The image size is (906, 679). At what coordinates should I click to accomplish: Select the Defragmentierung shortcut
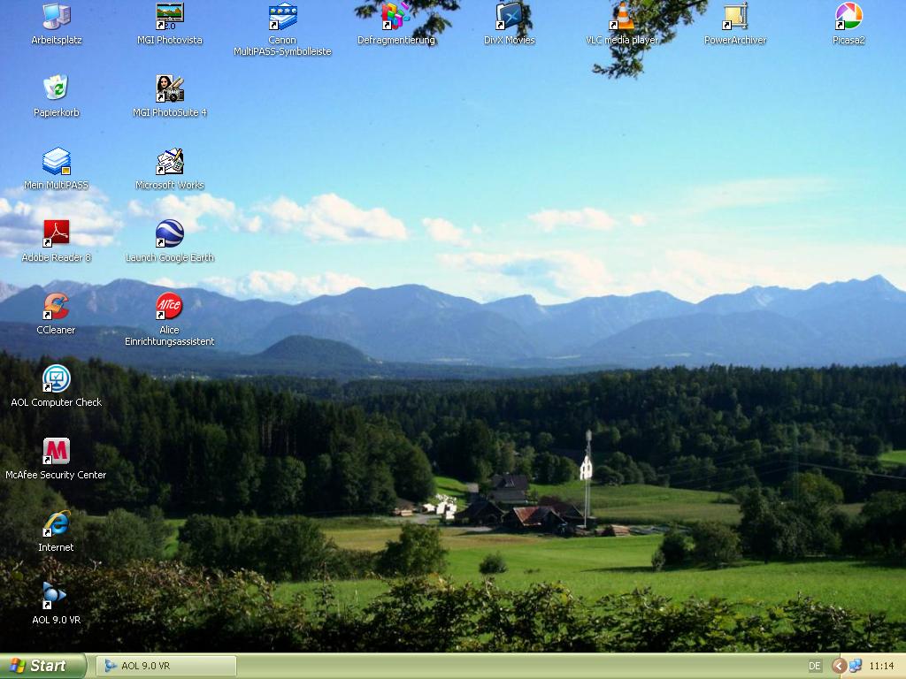395,17
